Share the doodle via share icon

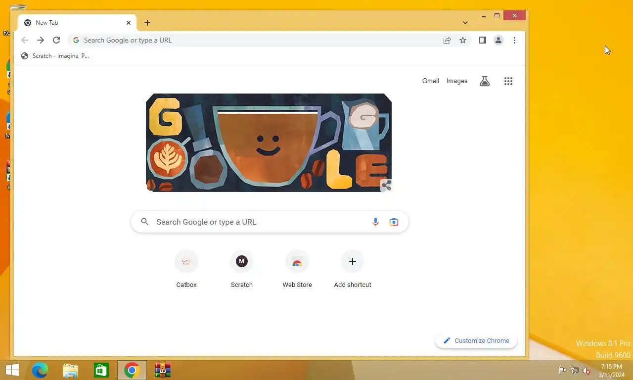tap(386, 186)
